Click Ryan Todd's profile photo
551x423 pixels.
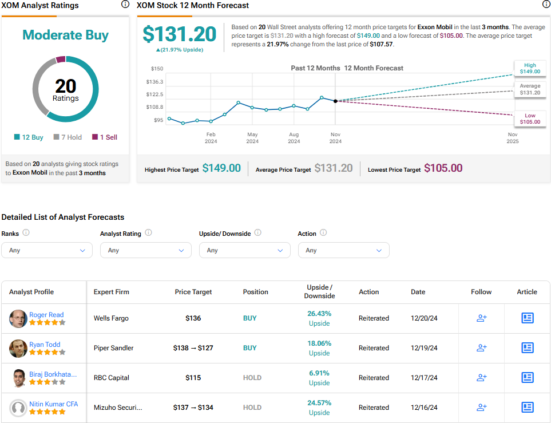click(18, 349)
